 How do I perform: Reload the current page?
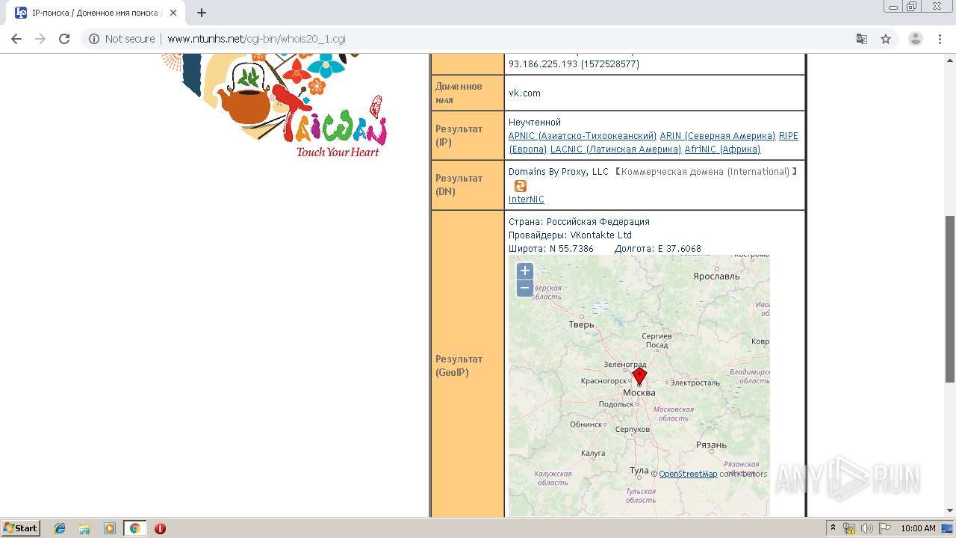coord(64,39)
